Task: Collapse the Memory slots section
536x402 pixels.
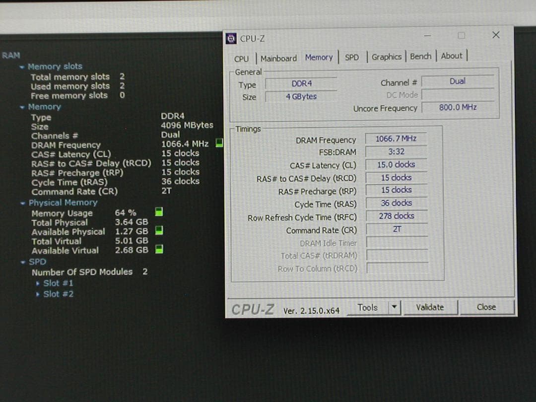Action: pos(23,67)
